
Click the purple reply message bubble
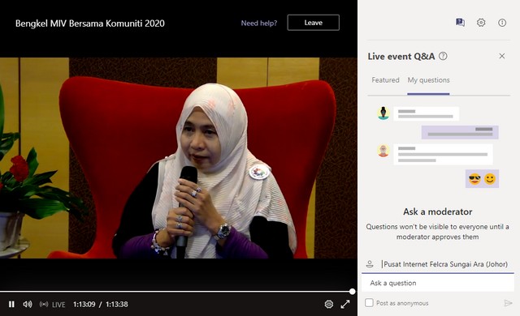point(460,132)
